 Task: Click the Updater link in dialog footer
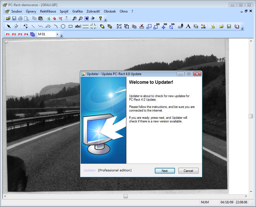tap(90, 170)
